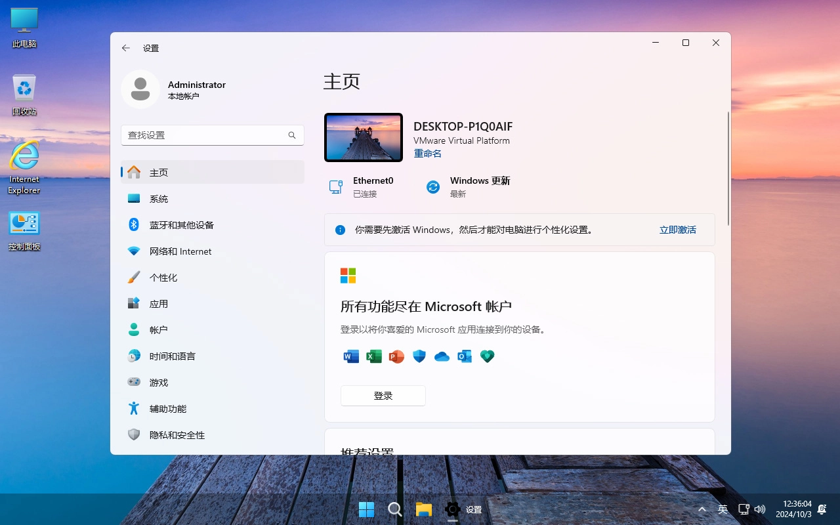Screen dimensions: 840x525
Task: Open 游戏 gaming settings
Action: (x=158, y=382)
